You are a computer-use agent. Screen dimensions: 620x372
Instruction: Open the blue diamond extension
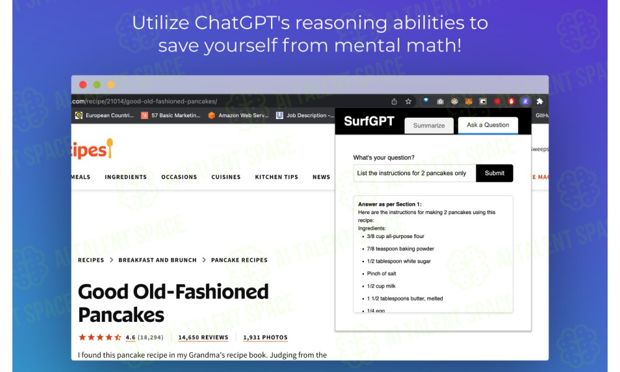[426, 101]
